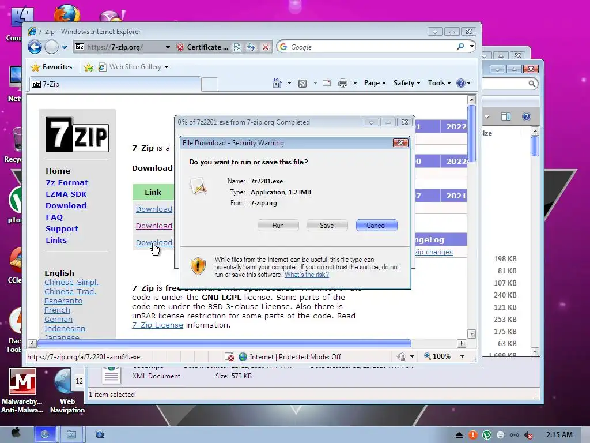590x443 pixels.
Task: Switch language to Esperanto
Action: [x=63, y=301]
